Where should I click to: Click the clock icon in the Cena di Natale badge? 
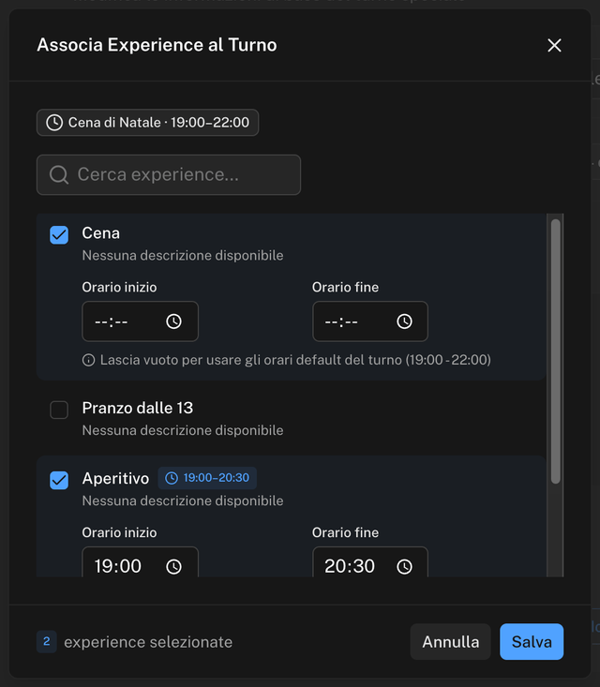[x=54, y=122]
